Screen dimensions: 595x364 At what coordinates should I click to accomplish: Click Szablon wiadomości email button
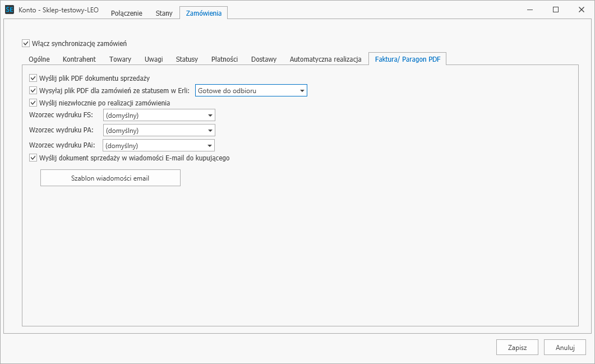(x=110, y=178)
